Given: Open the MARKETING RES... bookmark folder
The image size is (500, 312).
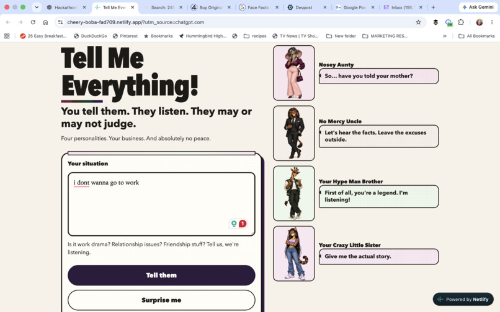Looking at the screenshot, I should click(385, 36).
